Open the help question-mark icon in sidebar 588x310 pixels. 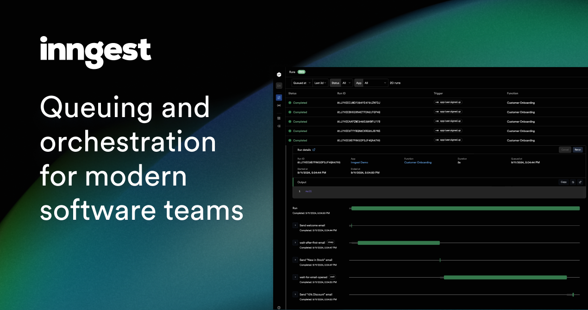tap(279, 307)
